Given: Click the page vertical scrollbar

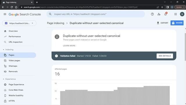Looking at the screenshot, I should click(185, 47).
